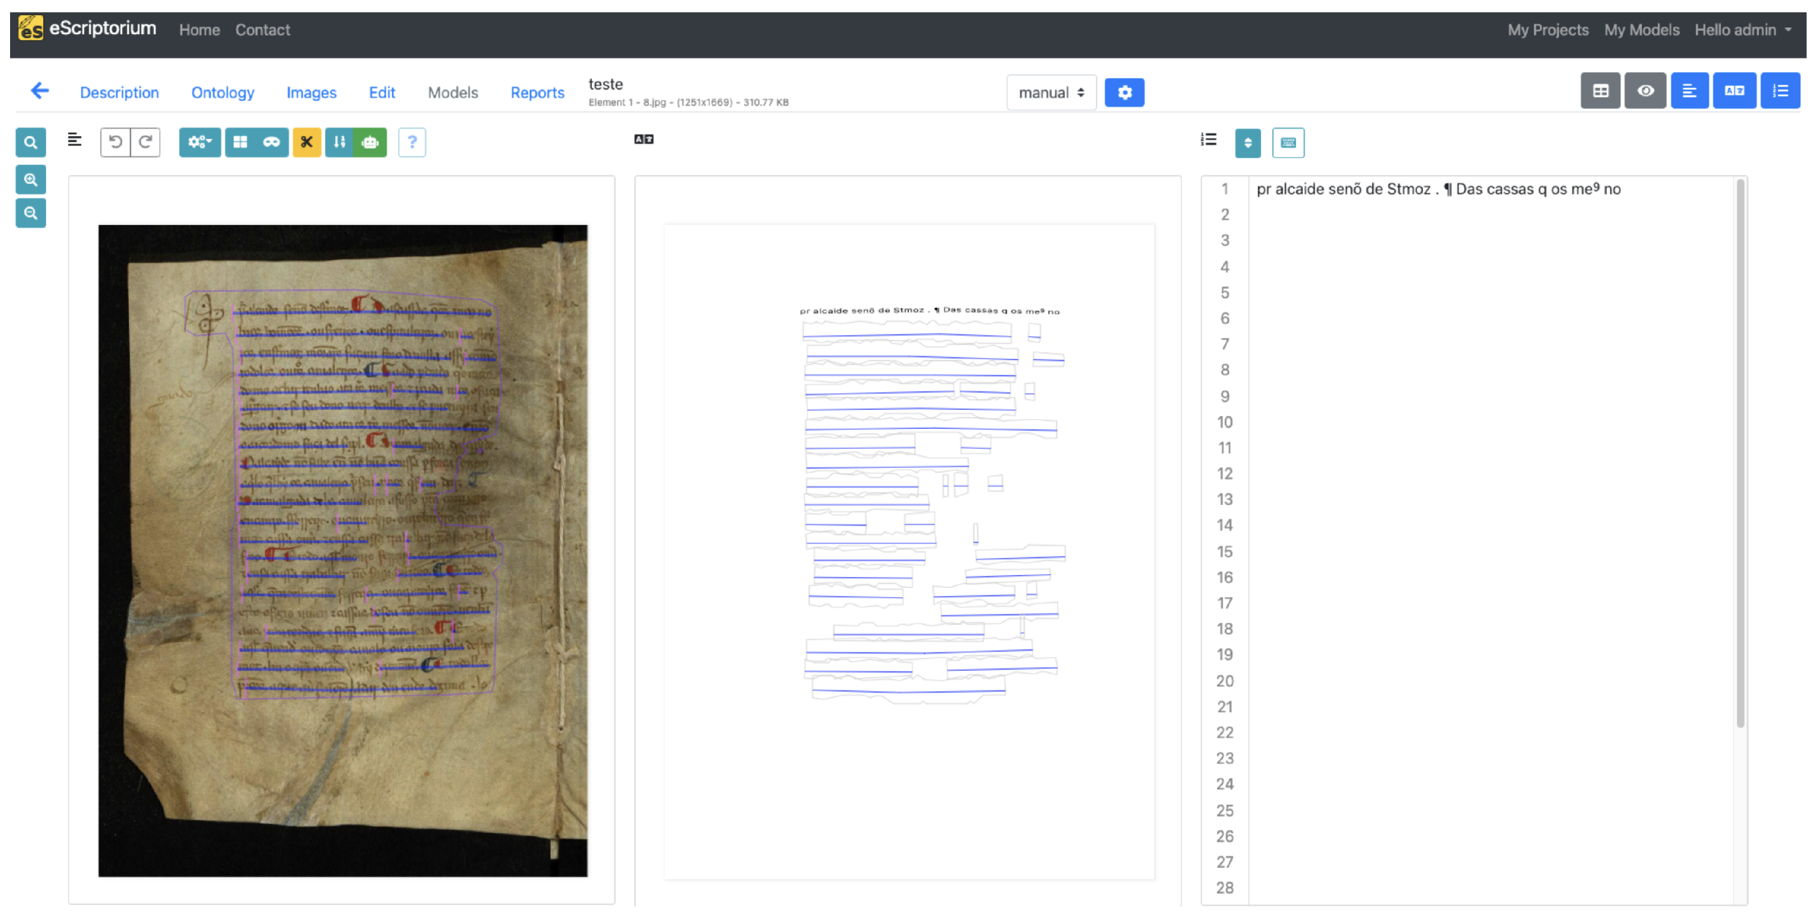Expand the Hello admin user menu
The image size is (1815, 916).
tap(1742, 30)
